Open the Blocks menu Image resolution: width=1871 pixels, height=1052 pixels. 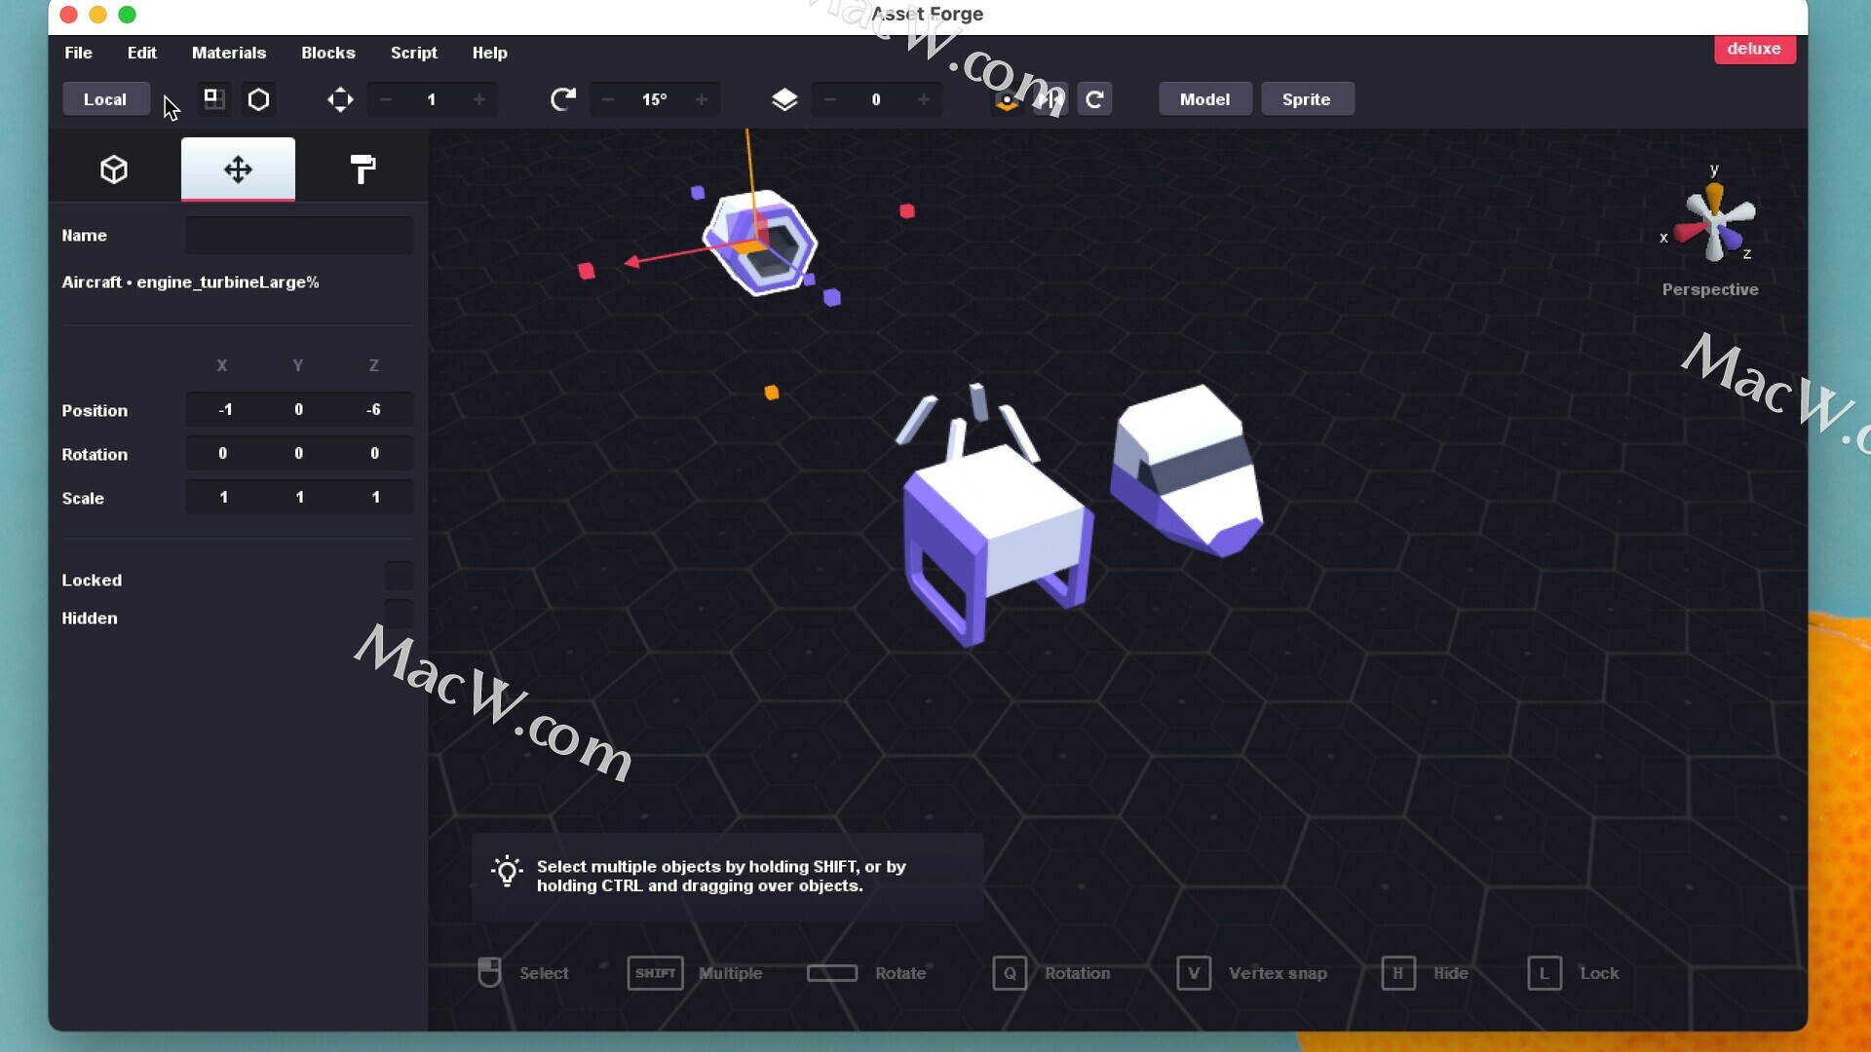pos(328,53)
